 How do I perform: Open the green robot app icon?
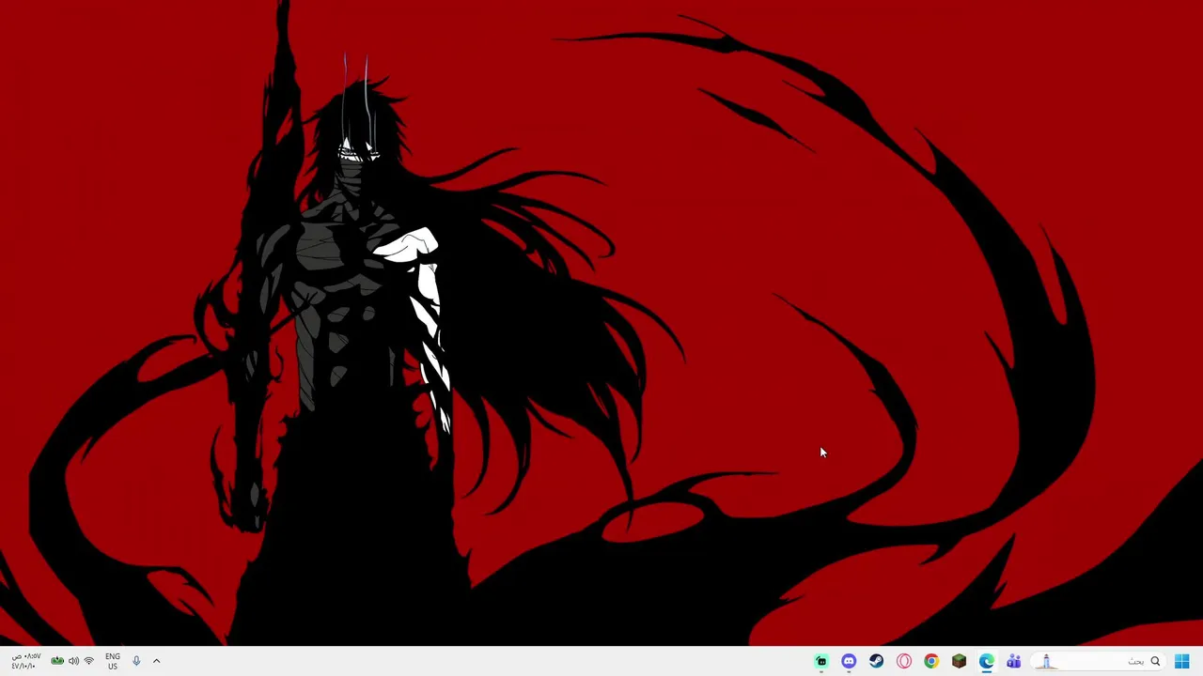pos(821,661)
